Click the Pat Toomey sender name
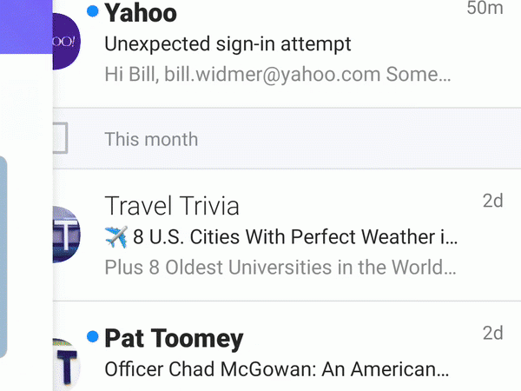Viewport: 521px width, 391px height. (174, 338)
